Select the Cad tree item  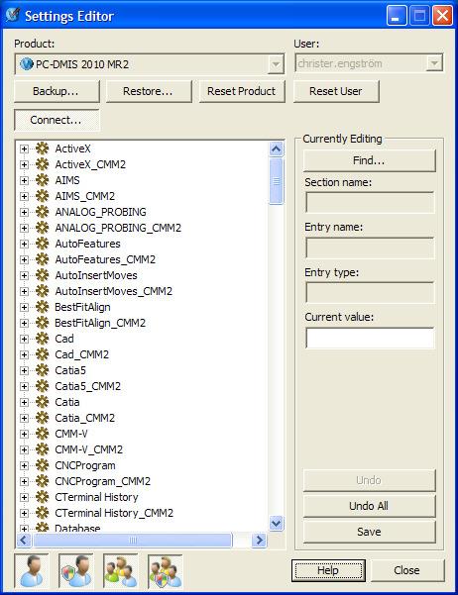point(64,339)
